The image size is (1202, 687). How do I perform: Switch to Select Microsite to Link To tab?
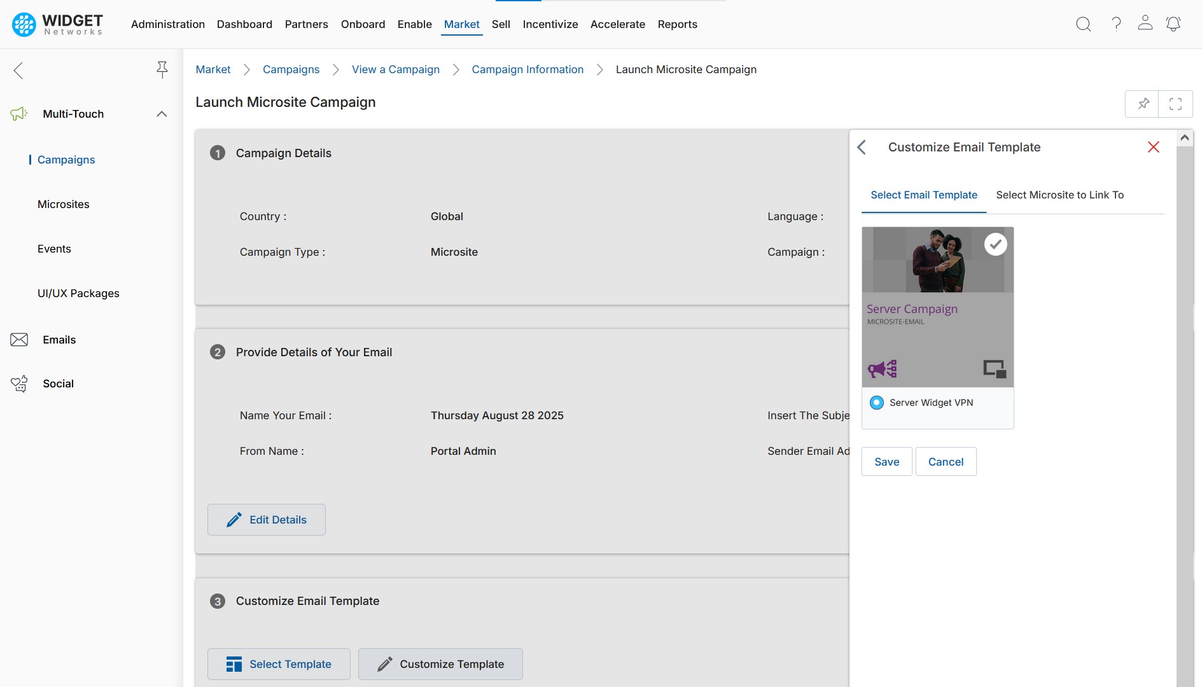(1059, 195)
